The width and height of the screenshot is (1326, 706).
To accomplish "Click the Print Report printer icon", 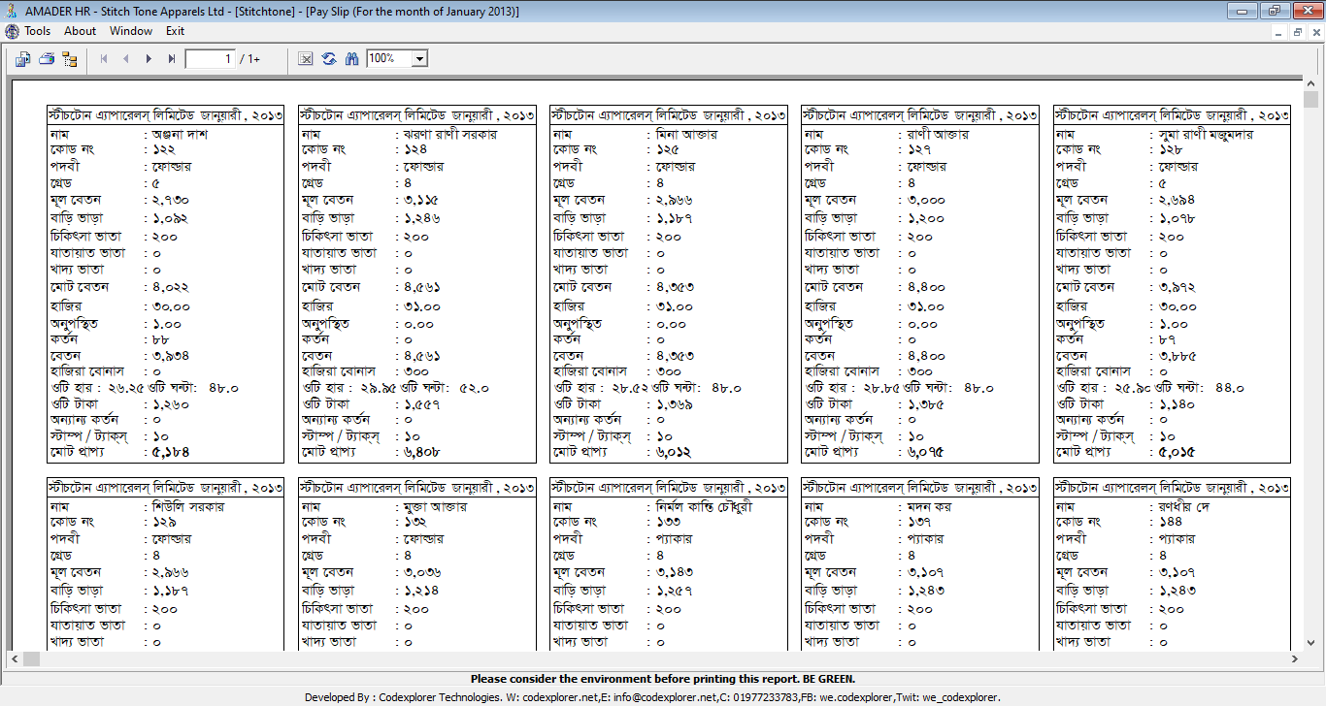I will 46,59.
